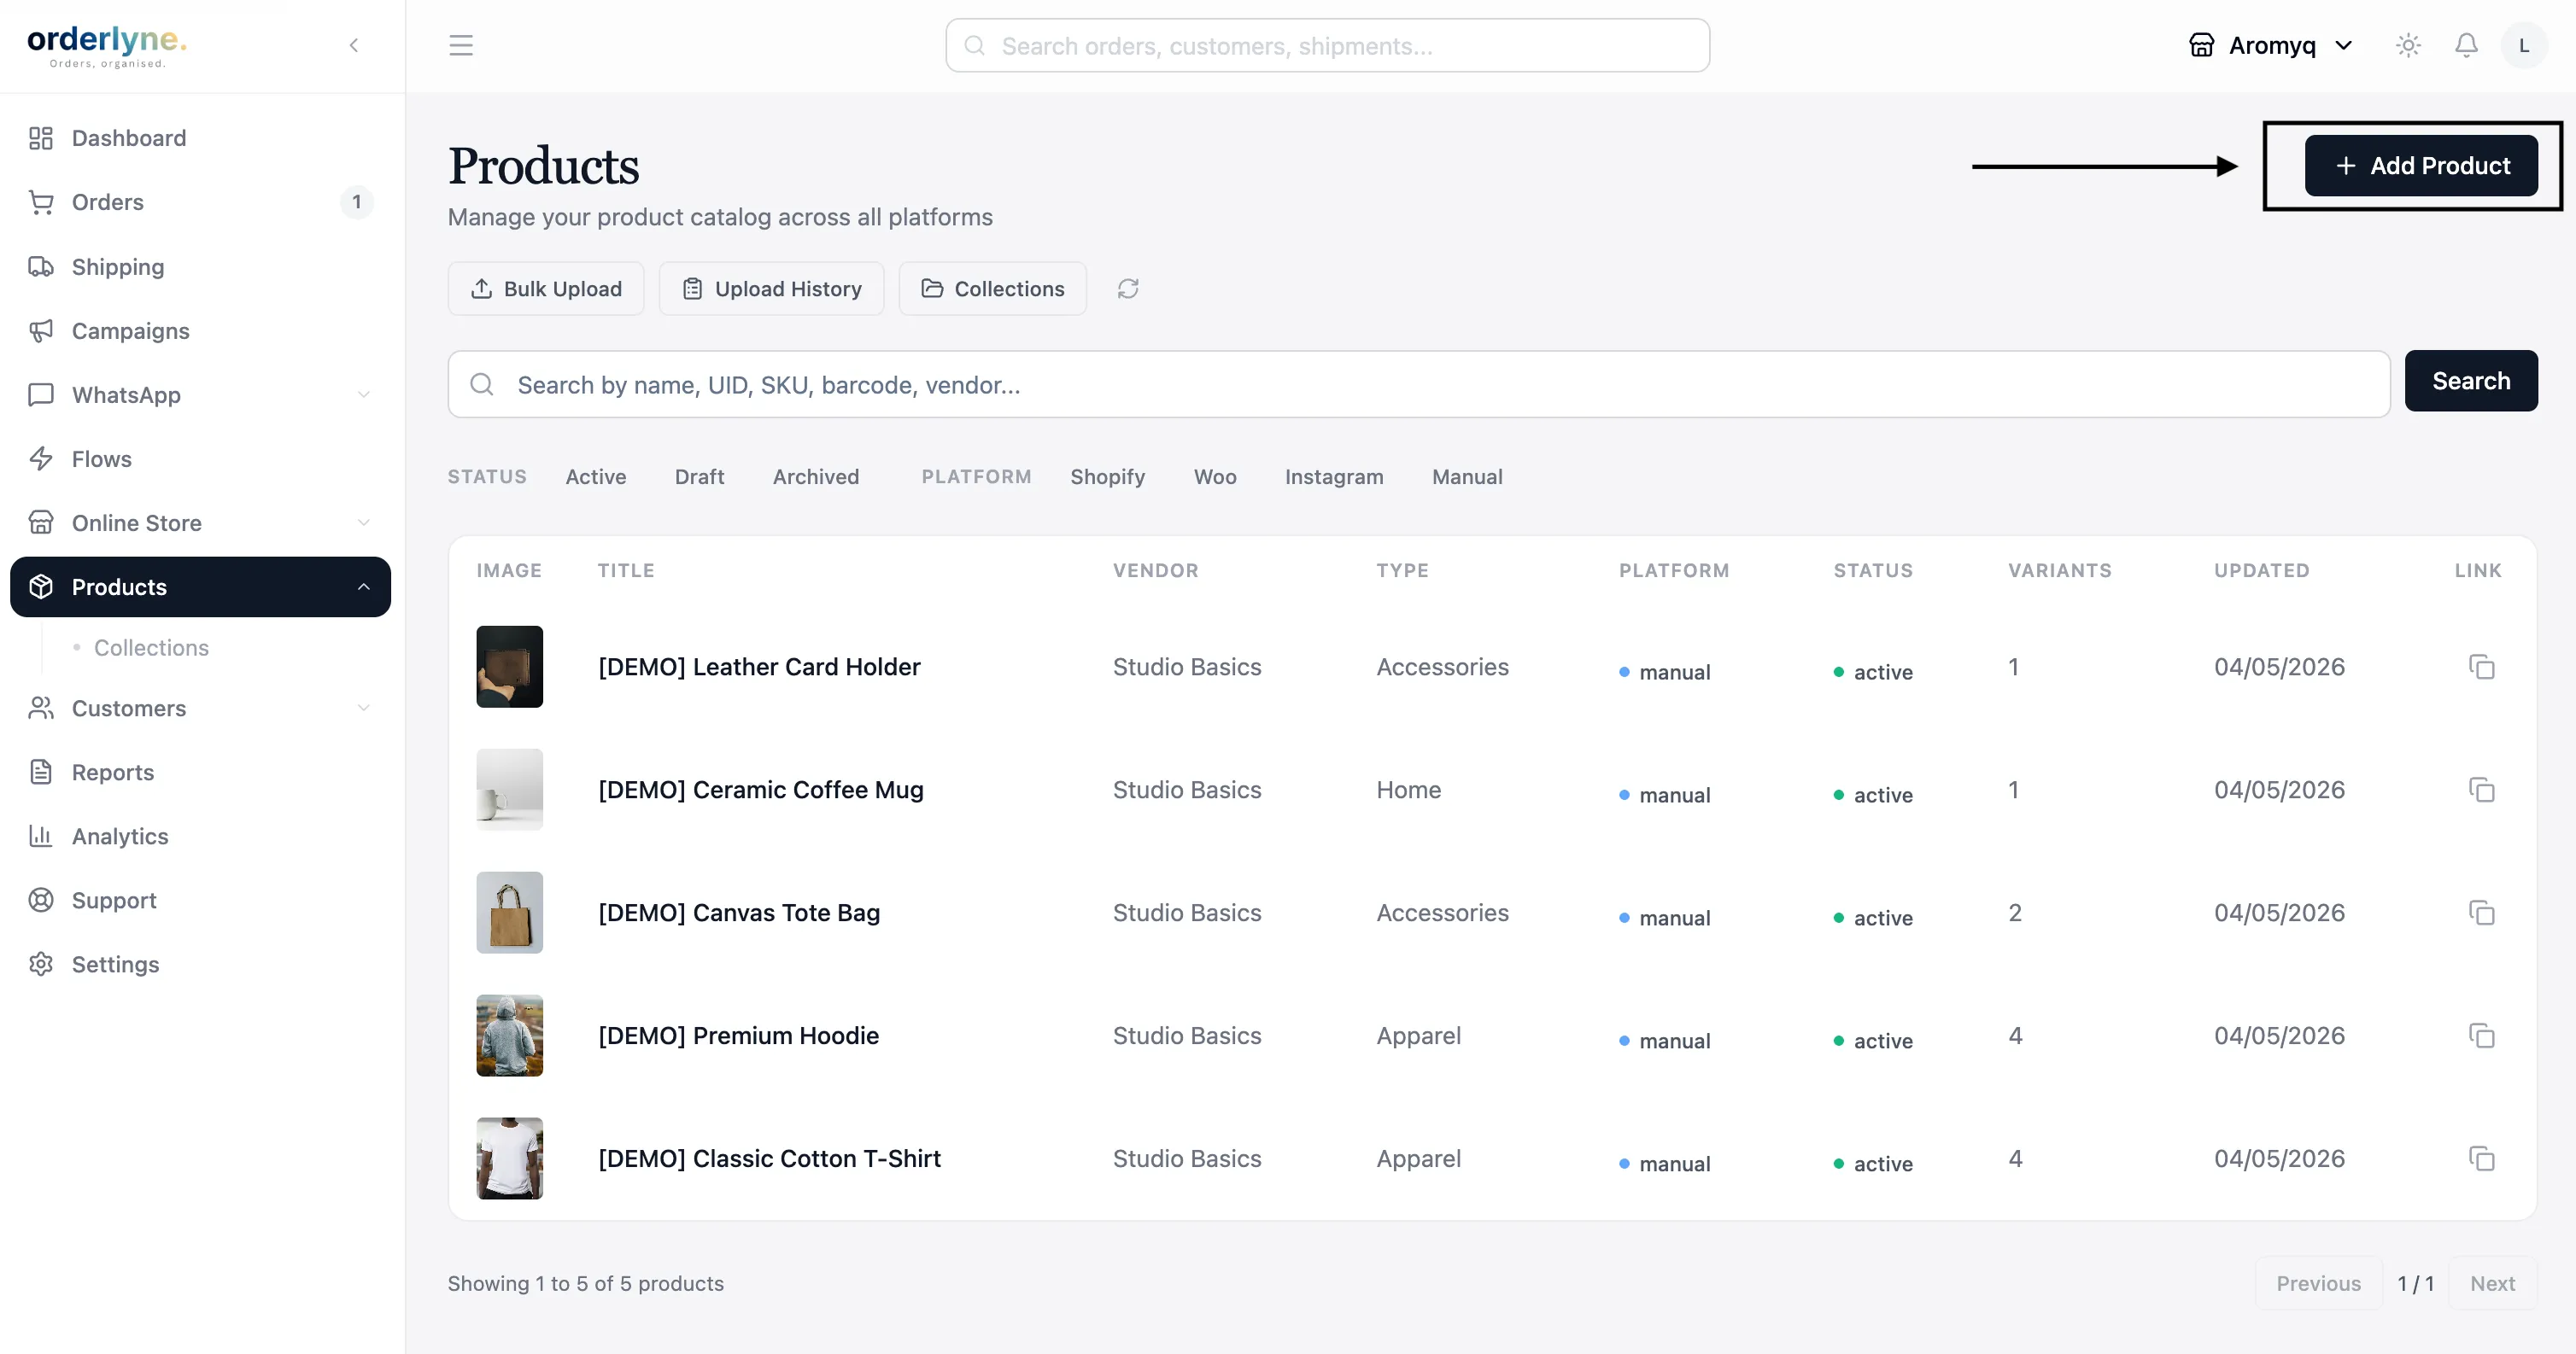Open Upload History
This screenshot has height=1354, width=2576.
click(x=771, y=289)
